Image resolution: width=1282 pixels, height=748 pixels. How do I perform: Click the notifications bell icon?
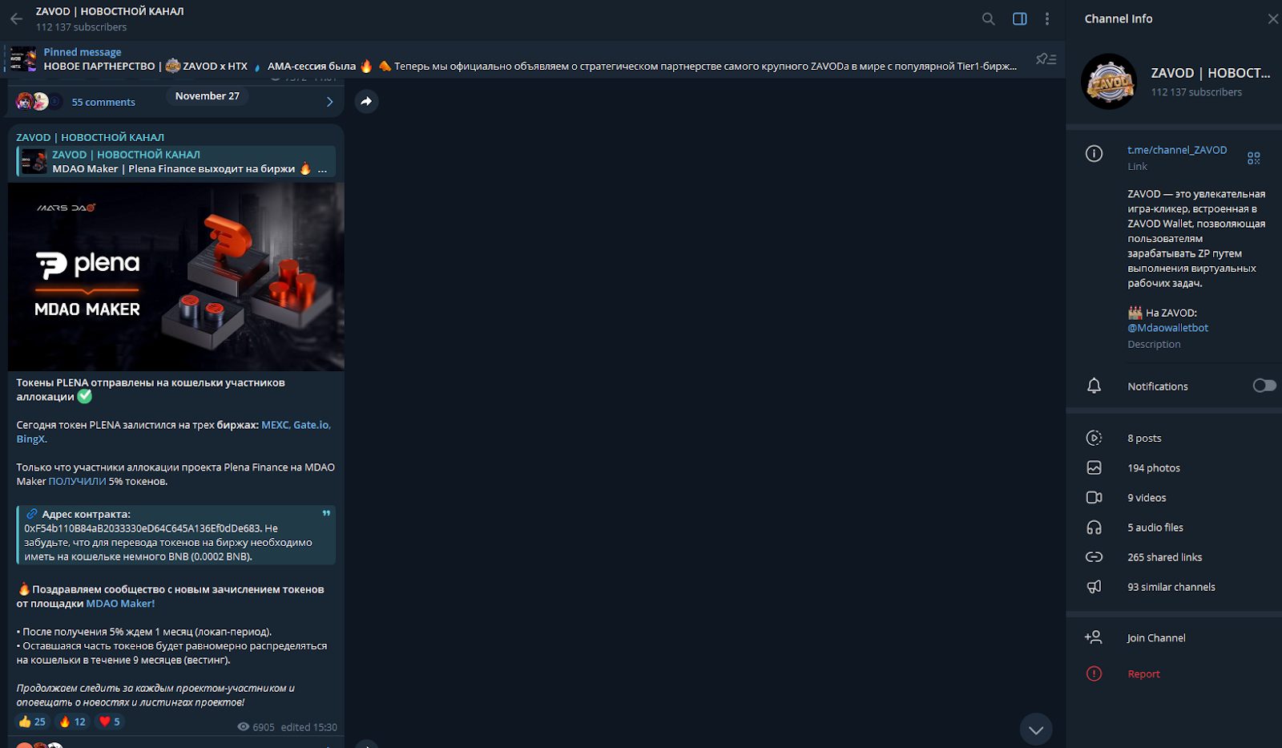[x=1094, y=386]
